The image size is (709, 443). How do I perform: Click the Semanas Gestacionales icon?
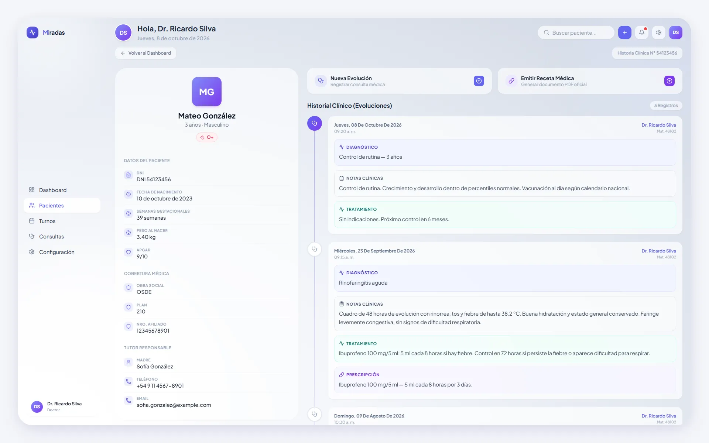[x=129, y=213]
